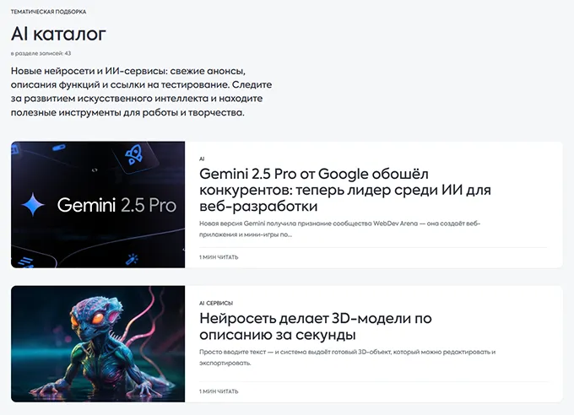This screenshot has height=415, width=574.
Task: Click the blue lines icon at the banner's corner
Action: tap(25, 262)
